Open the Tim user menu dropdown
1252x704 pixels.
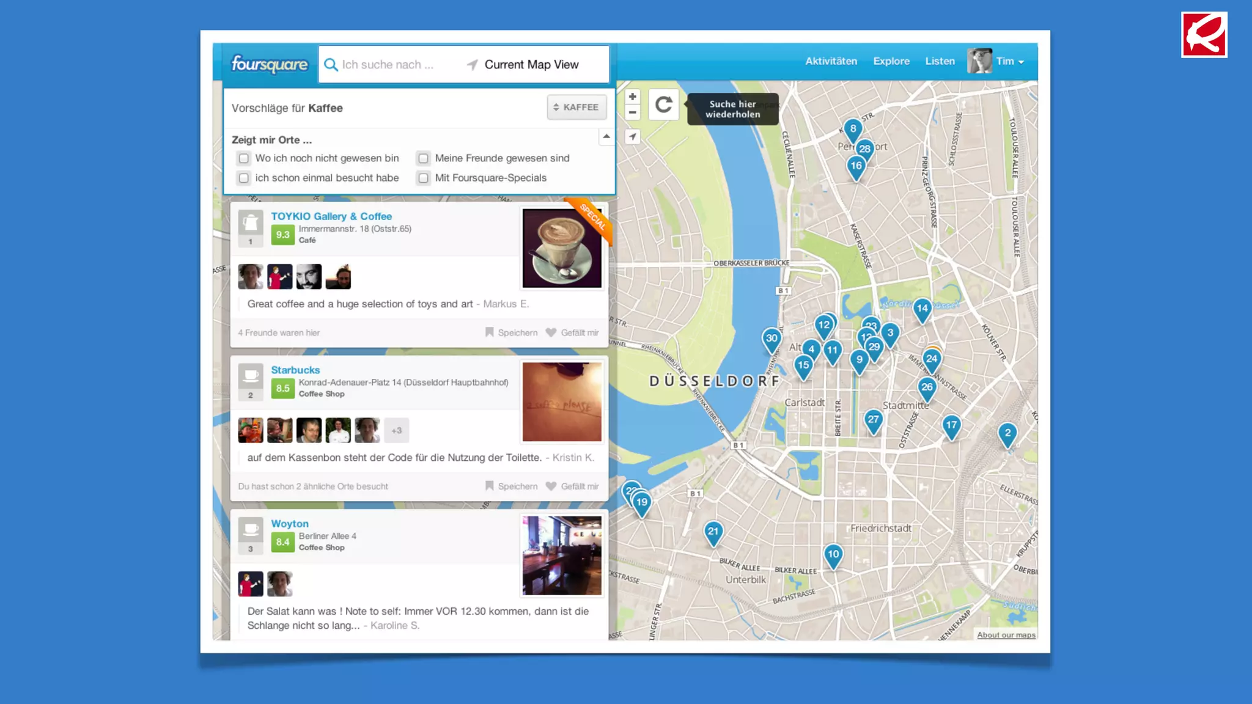click(x=1010, y=61)
